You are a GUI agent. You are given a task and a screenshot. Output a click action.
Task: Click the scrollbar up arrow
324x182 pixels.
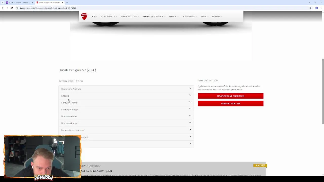coord(323,12)
